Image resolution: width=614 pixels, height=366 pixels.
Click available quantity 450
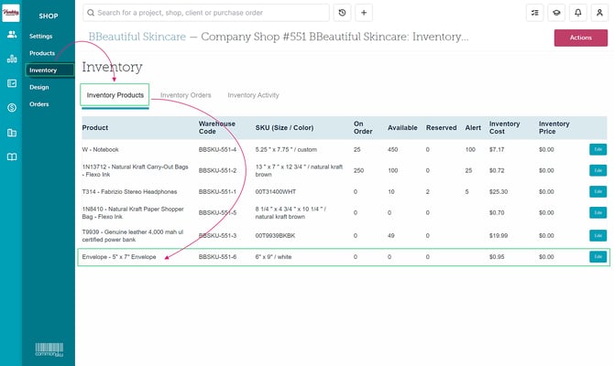393,149
